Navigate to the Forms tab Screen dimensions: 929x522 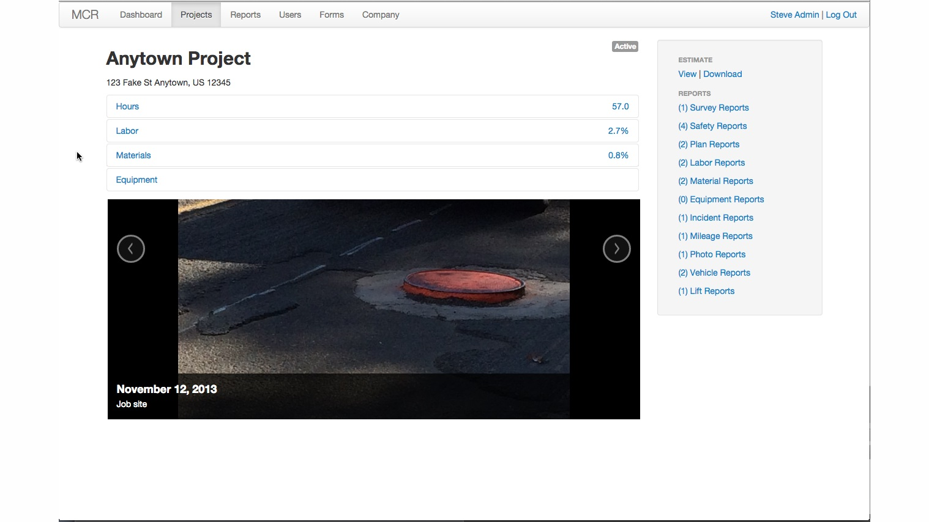tap(332, 15)
